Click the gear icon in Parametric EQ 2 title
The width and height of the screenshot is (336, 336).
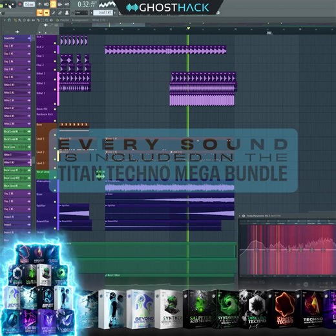(244, 216)
